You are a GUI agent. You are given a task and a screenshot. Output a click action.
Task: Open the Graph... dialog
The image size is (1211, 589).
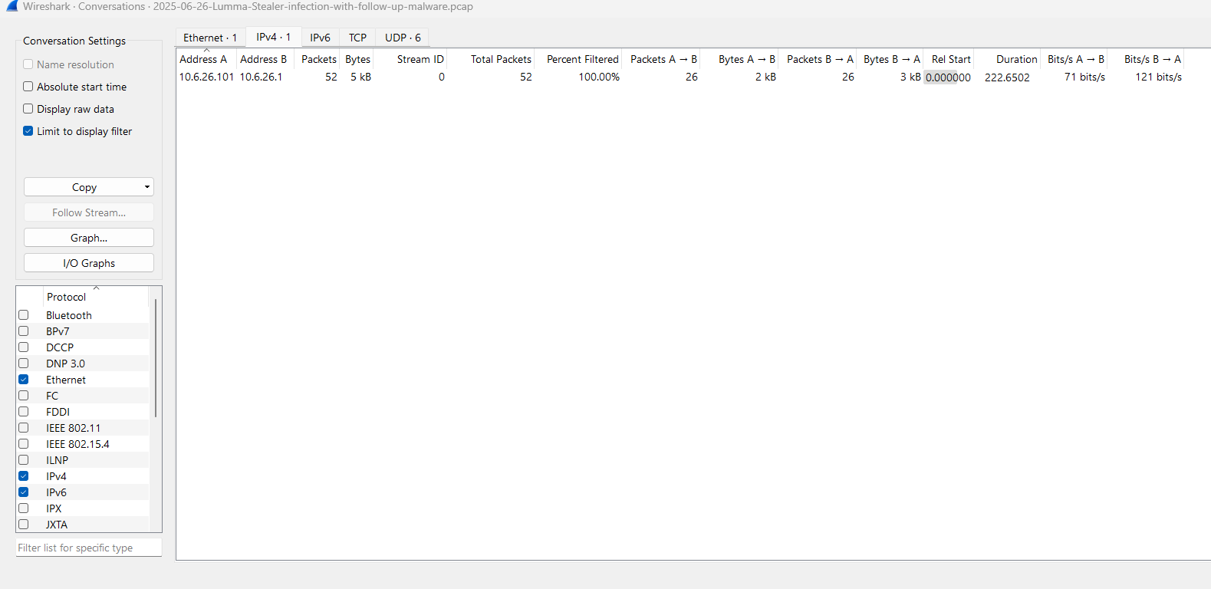[x=89, y=238]
